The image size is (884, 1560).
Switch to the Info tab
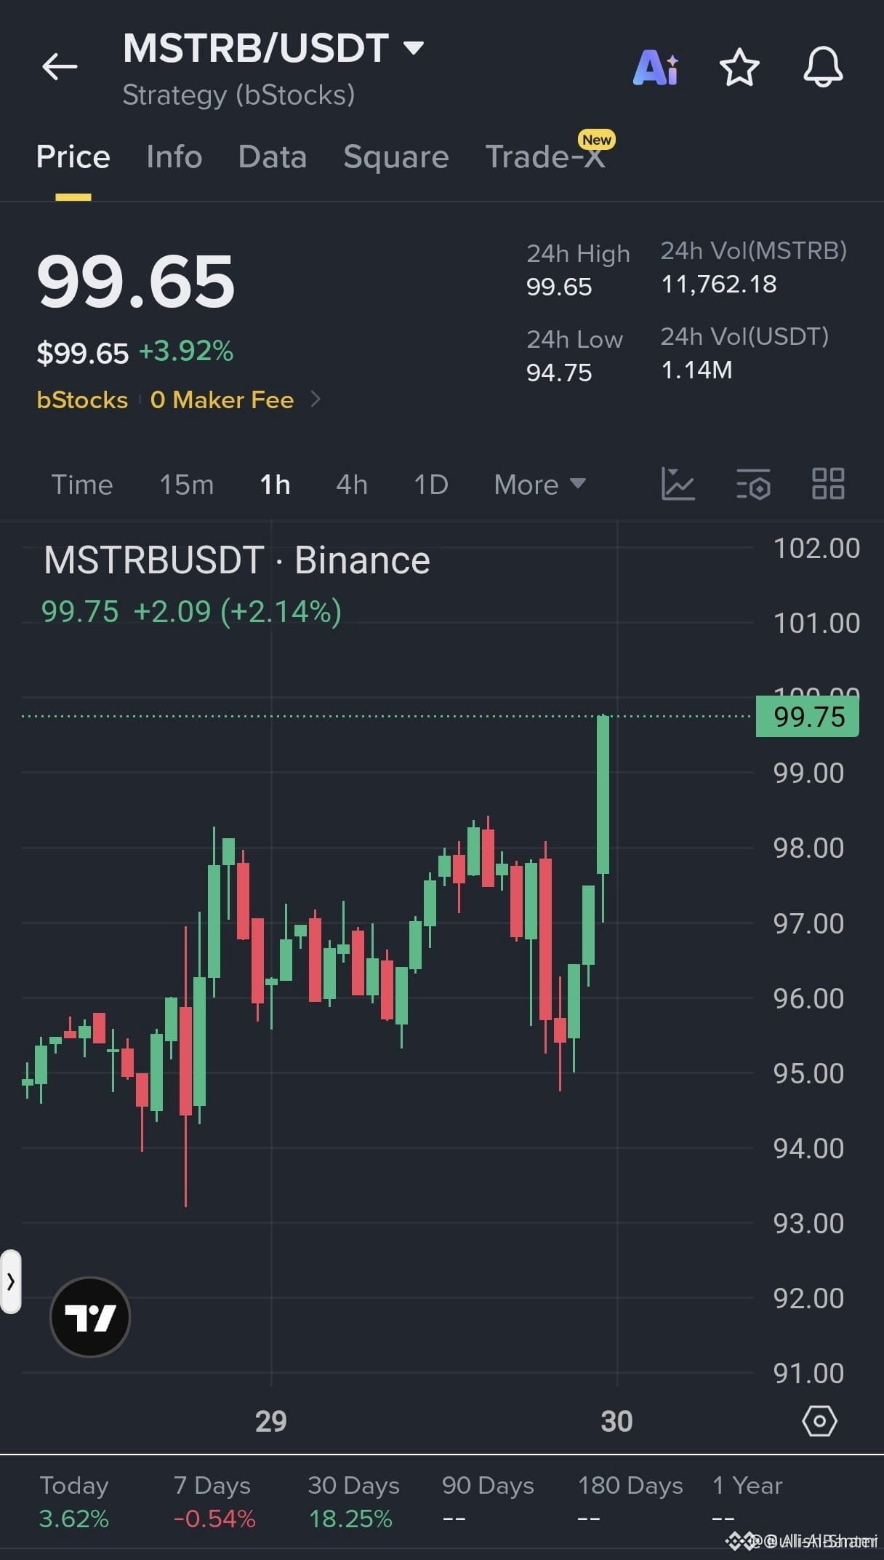[174, 156]
